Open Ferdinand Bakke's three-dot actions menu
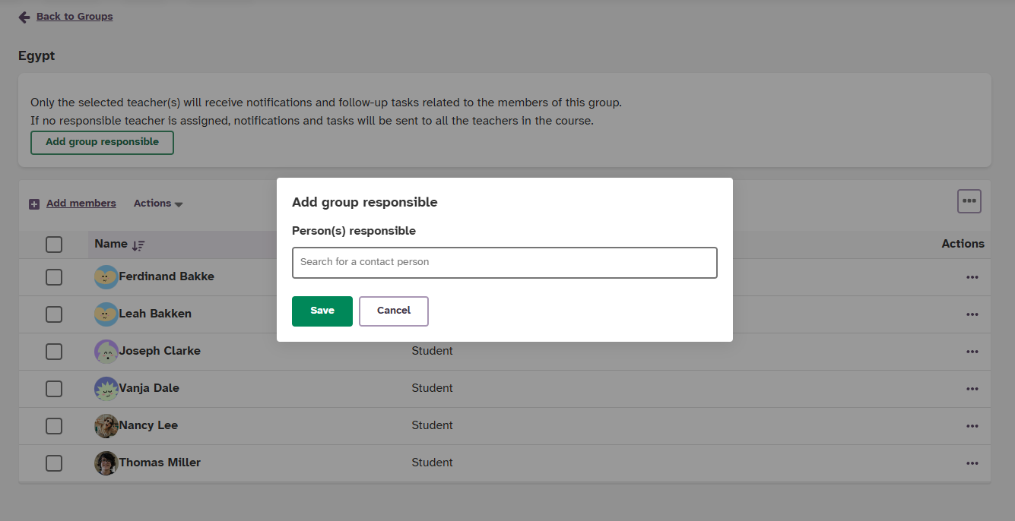The width and height of the screenshot is (1015, 521). pos(972,277)
